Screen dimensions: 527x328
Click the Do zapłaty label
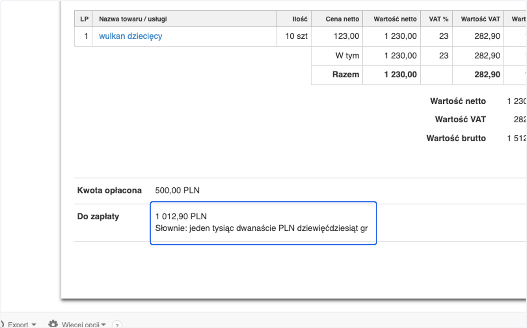tap(98, 216)
